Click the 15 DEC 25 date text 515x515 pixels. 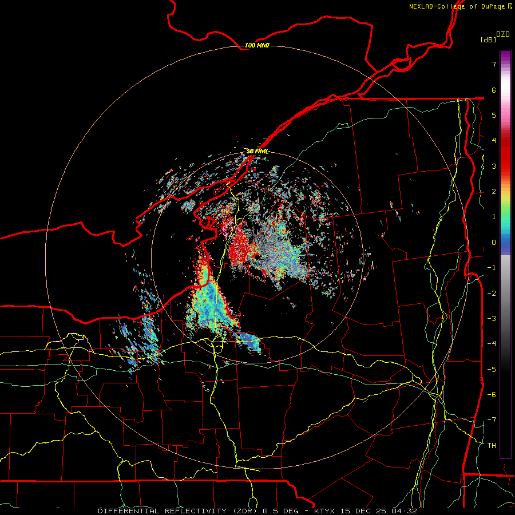[x=363, y=511]
